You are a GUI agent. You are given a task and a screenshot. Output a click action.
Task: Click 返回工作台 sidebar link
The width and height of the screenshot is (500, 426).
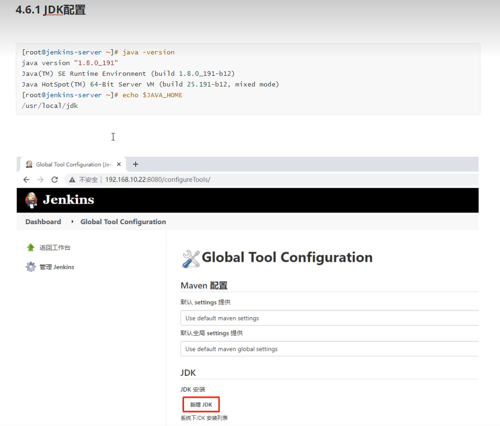tap(55, 247)
